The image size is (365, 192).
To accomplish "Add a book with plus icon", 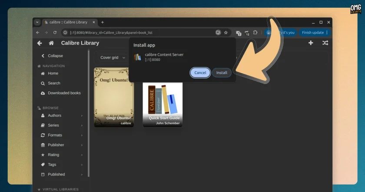I will (x=311, y=43).
